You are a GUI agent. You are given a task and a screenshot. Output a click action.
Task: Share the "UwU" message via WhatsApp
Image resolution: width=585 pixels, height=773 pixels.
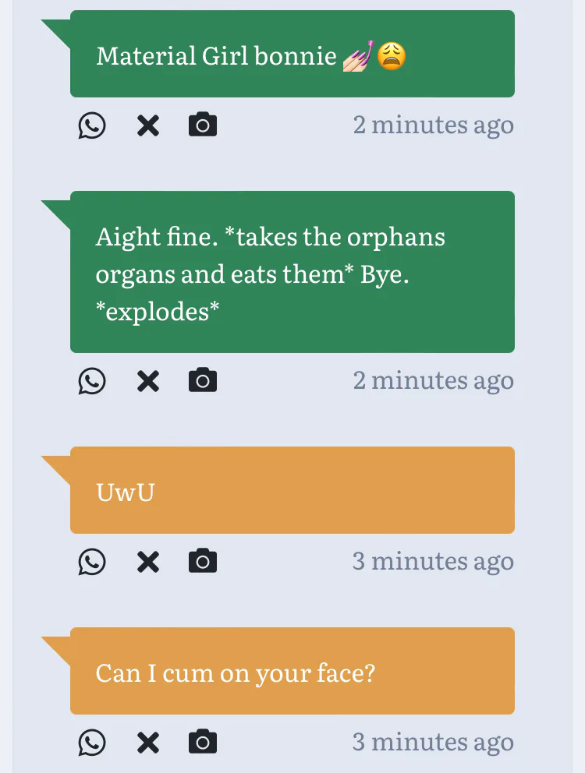(x=92, y=561)
